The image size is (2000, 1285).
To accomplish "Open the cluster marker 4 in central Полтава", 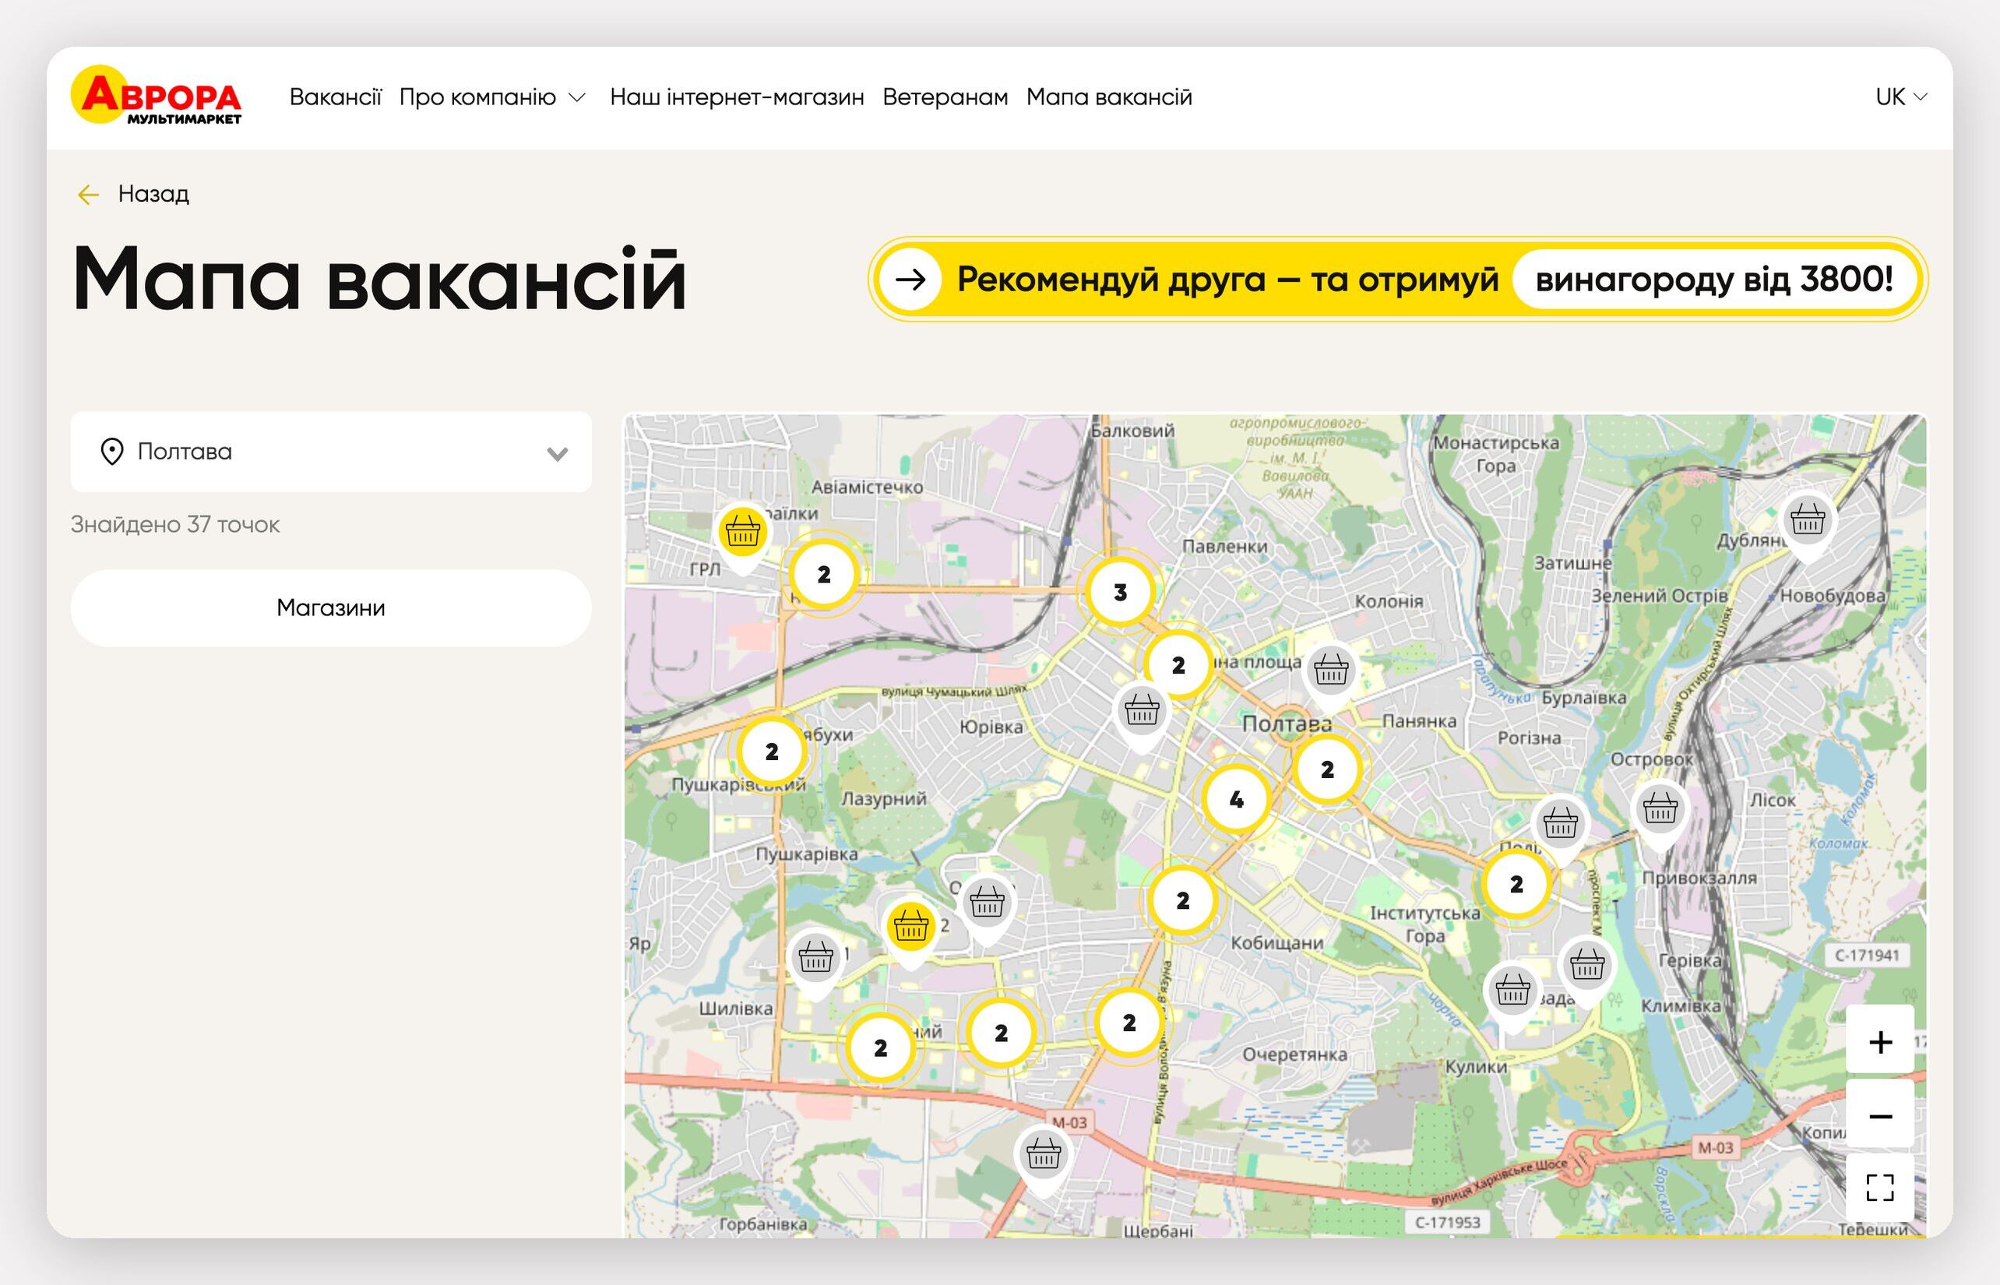I will point(1237,798).
